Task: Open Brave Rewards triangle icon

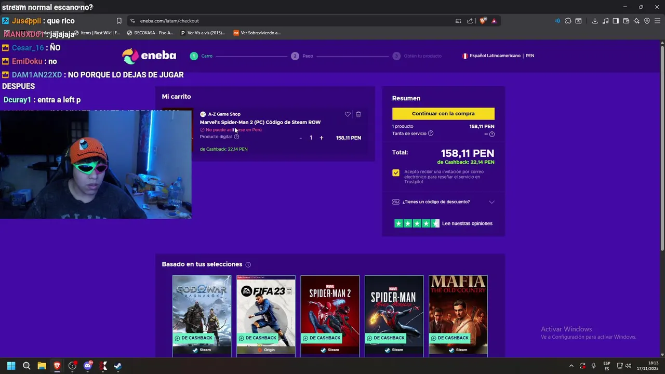Action: [494, 21]
